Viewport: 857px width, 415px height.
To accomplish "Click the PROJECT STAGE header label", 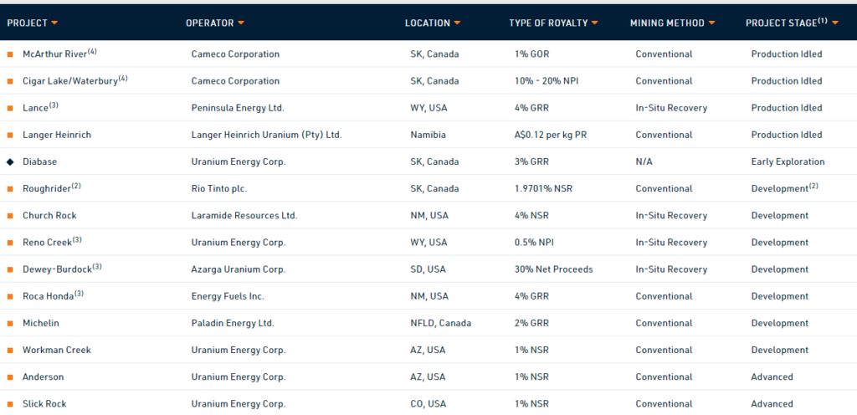I will 787,23.
